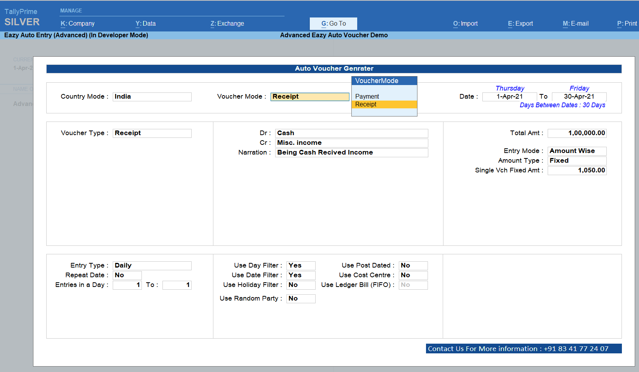Click the Entry Type Daily field
639x372 pixels.
point(152,266)
